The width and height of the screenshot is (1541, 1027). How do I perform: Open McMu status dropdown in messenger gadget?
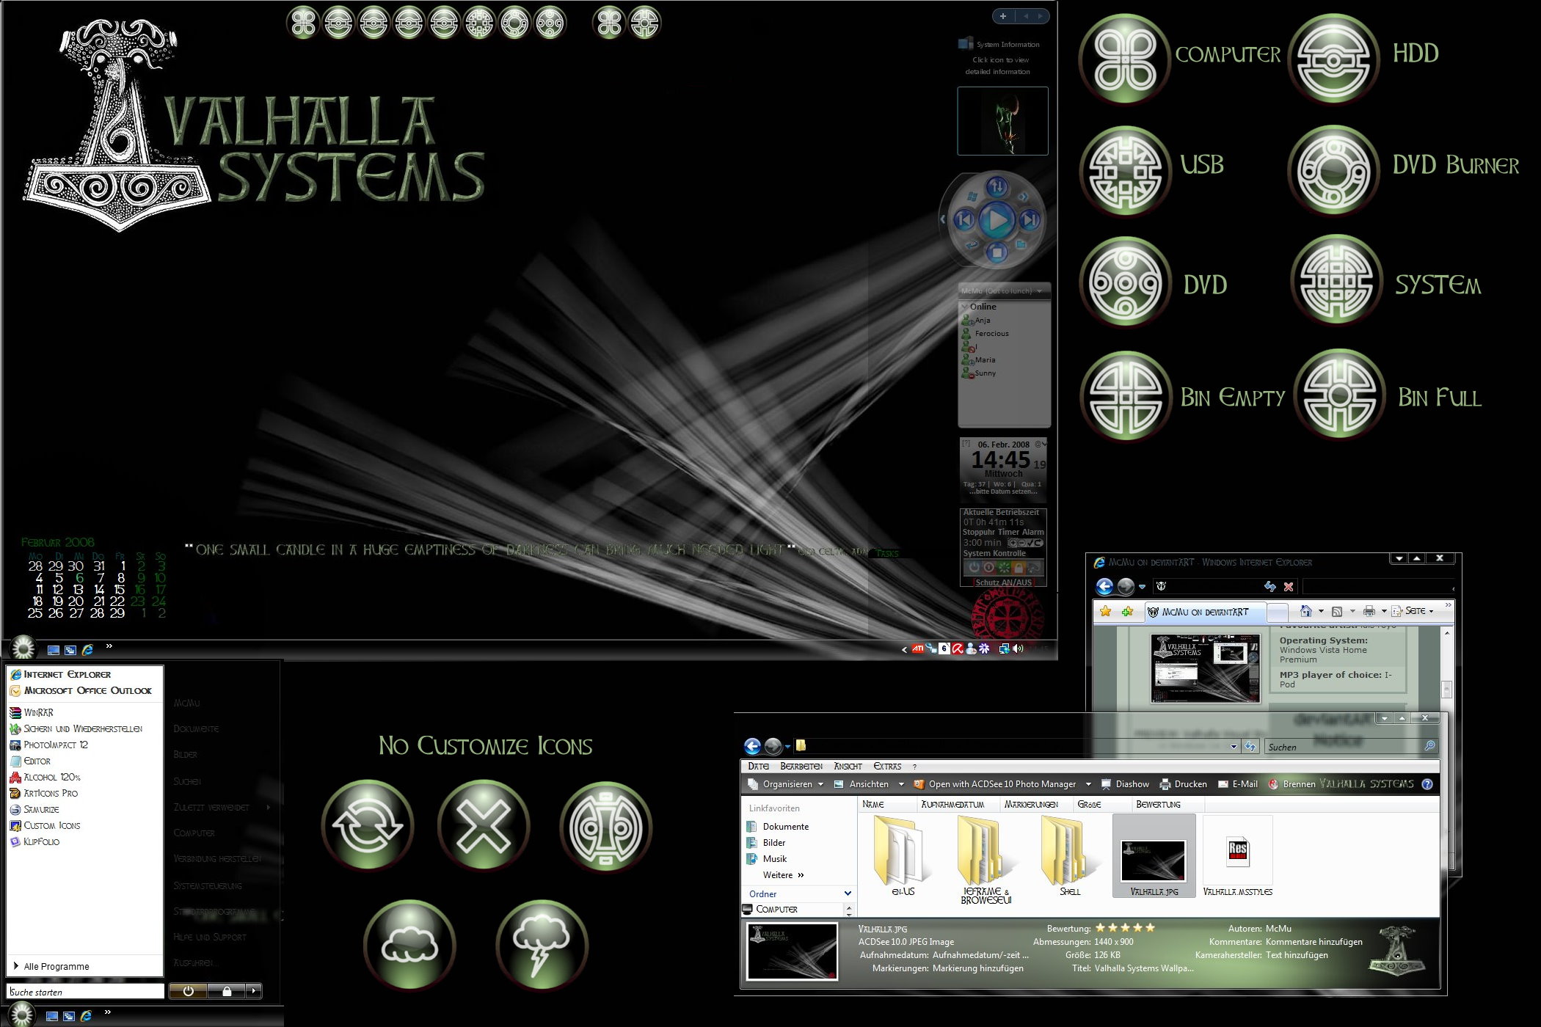coord(1039,291)
